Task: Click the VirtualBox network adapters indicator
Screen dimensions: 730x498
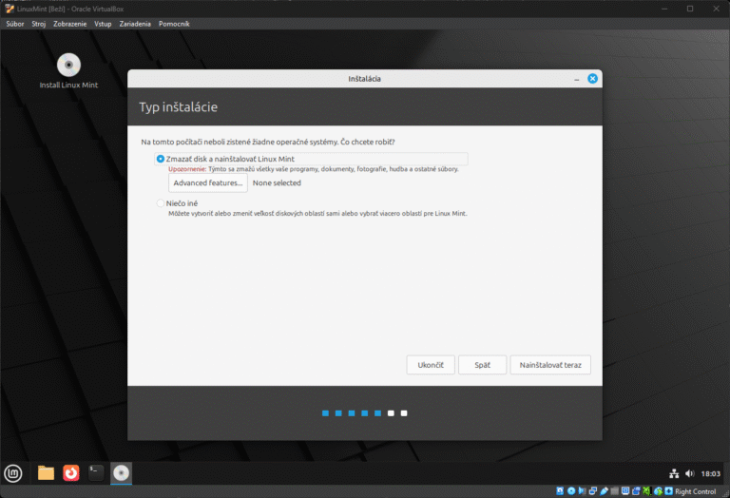Action: (593, 491)
